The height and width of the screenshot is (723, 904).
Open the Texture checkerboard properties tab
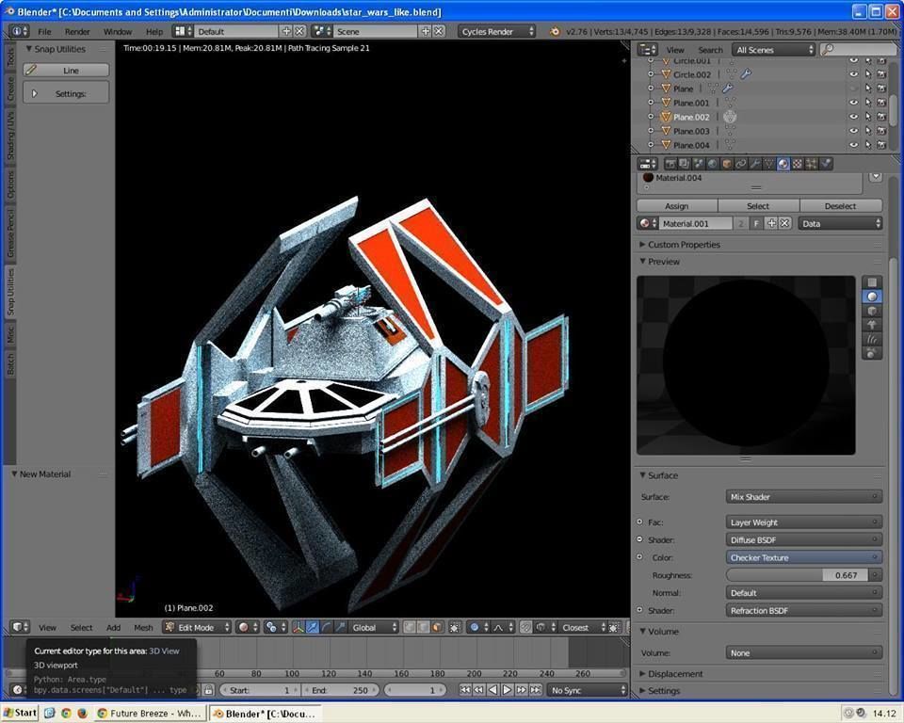[x=798, y=165]
